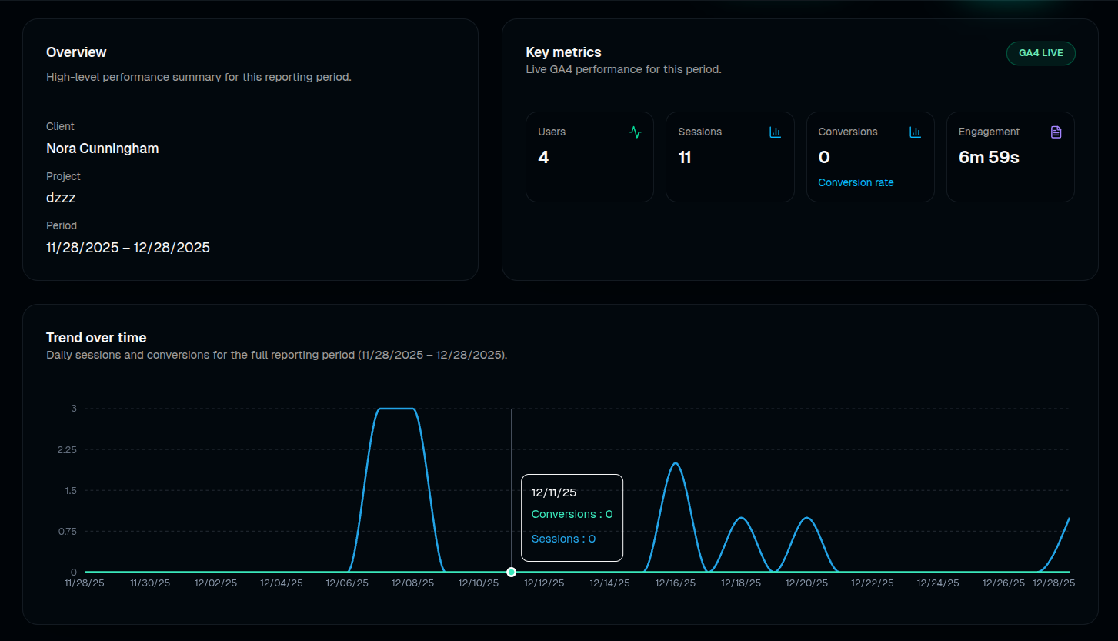This screenshot has width=1118, height=641.
Task: Click the Users sparkline icon
Action: point(635,132)
